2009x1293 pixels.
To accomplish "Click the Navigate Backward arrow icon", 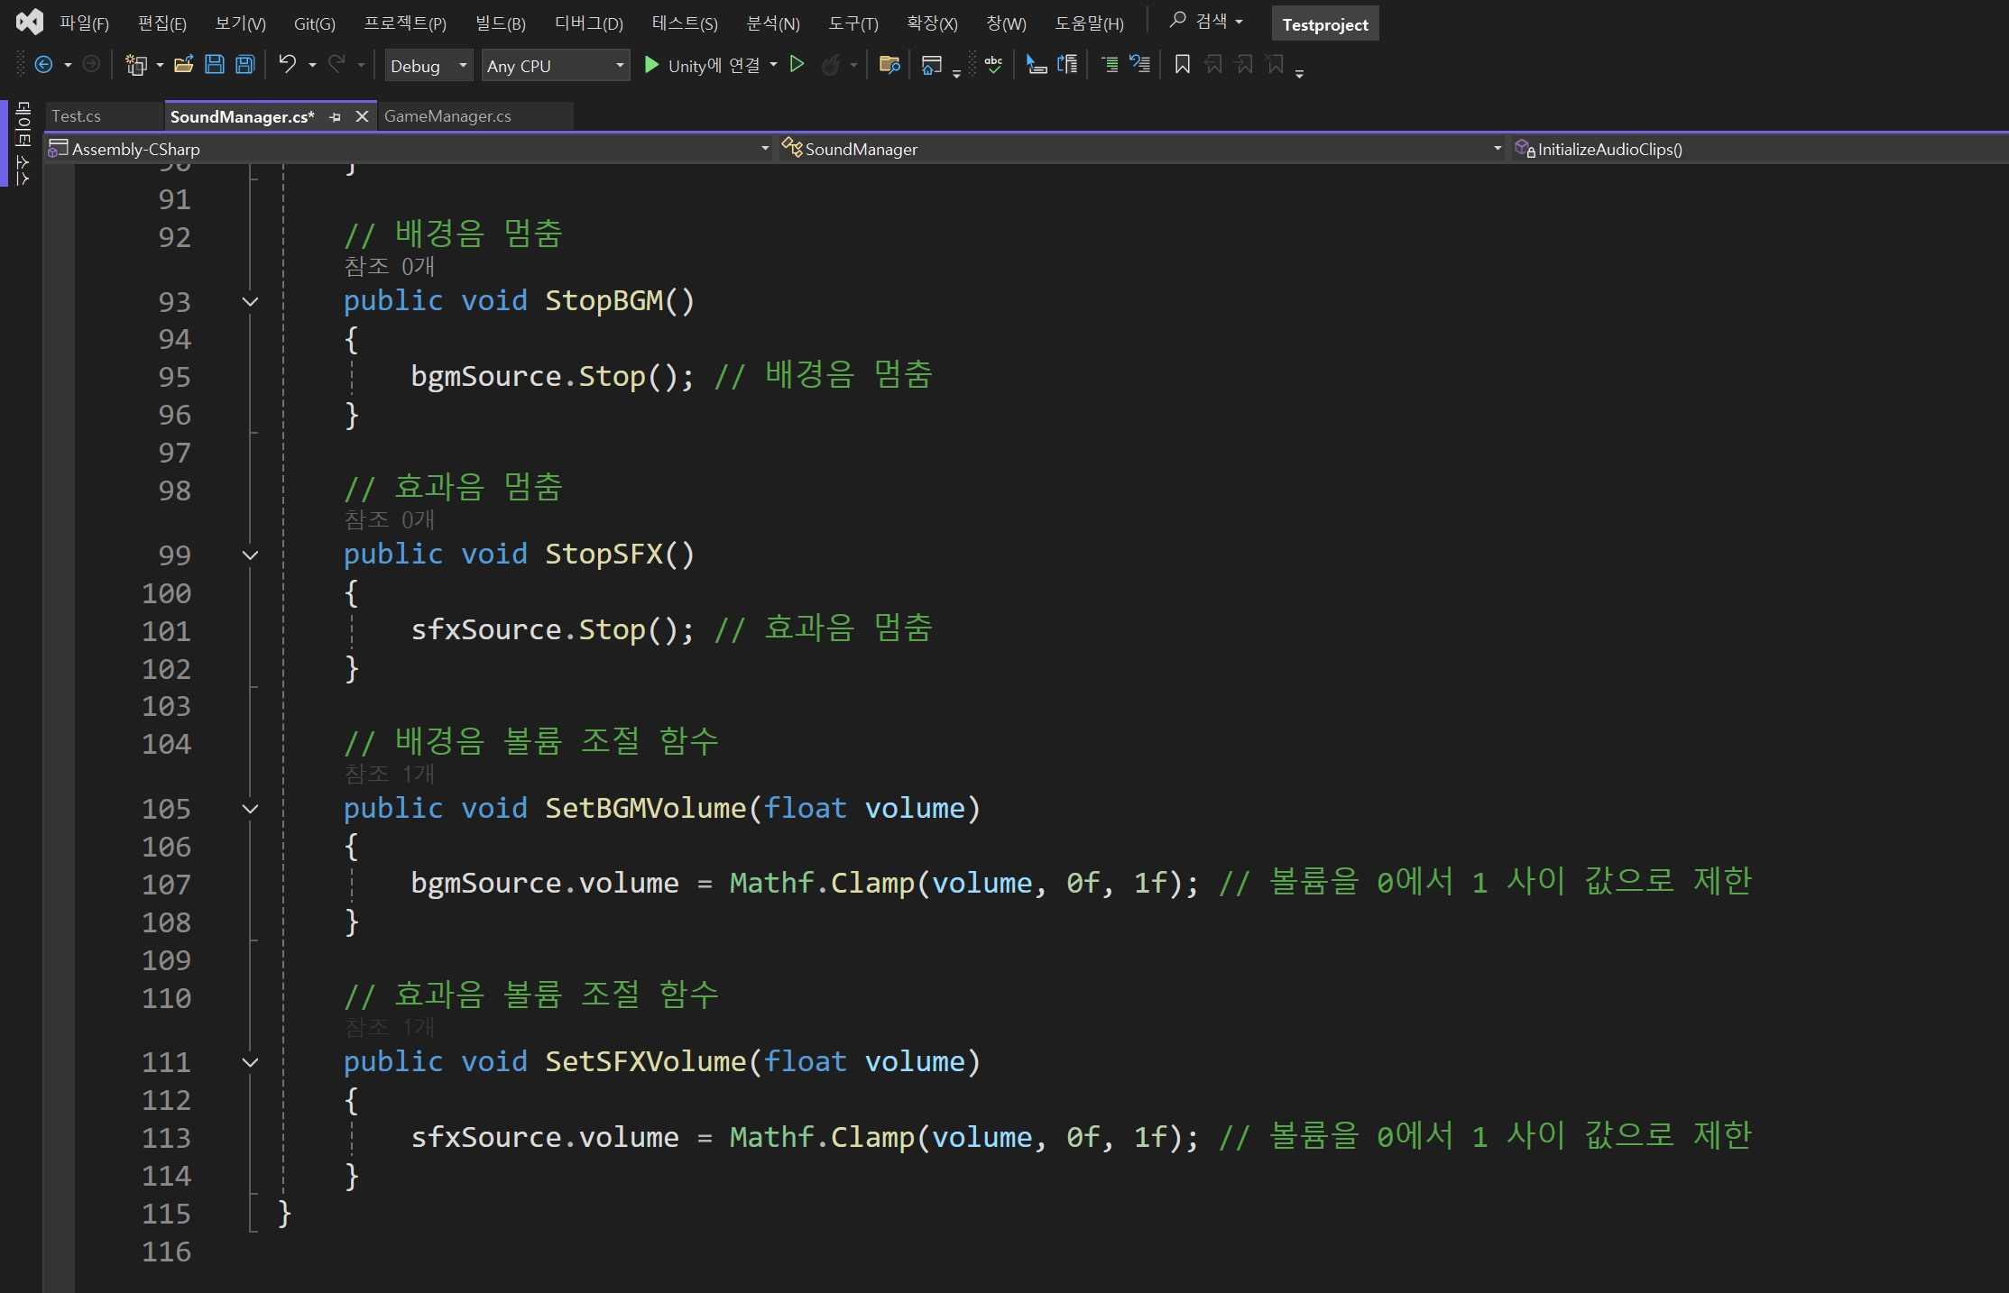I will pos(42,65).
